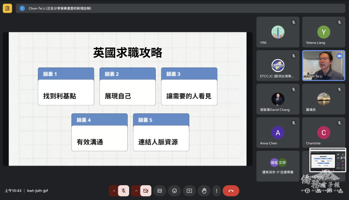The width and height of the screenshot is (349, 200).
Task: Click the 讓需要的人看見 card text
Action: tap(189, 96)
